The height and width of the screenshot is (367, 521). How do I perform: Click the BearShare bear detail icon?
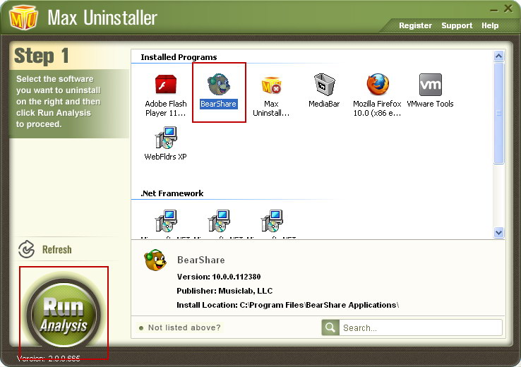coord(155,260)
